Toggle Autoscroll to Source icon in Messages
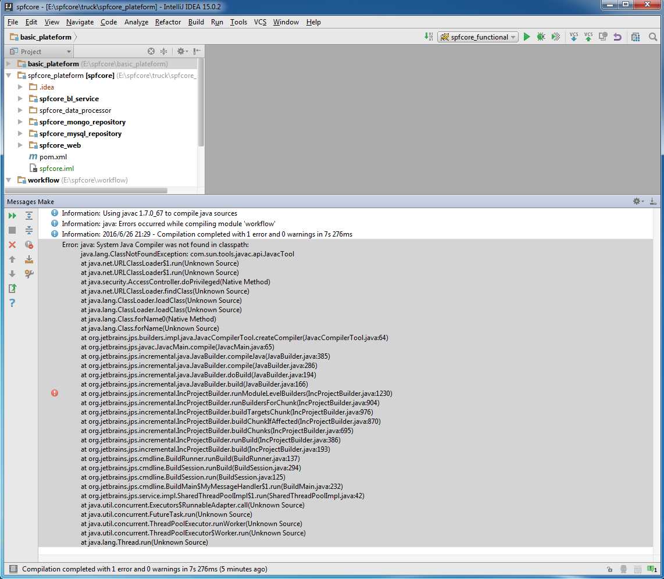The height and width of the screenshot is (579, 664). tap(29, 259)
